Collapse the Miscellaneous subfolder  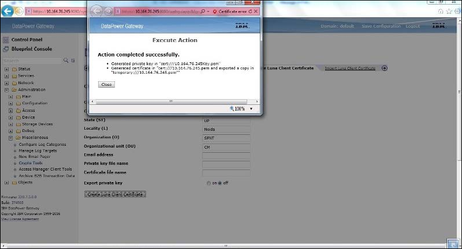pyautogui.click(x=10, y=138)
